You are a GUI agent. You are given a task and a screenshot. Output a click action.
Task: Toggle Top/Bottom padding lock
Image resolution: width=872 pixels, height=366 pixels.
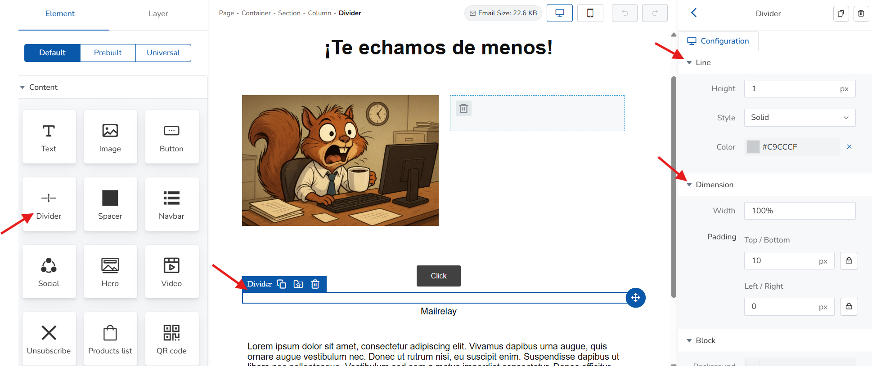pos(849,261)
